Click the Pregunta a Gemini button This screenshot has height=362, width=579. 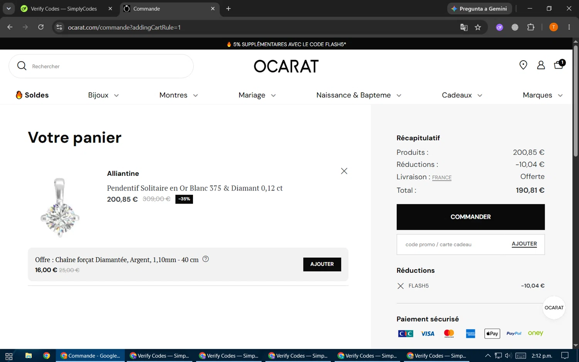pyautogui.click(x=479, y=8)
